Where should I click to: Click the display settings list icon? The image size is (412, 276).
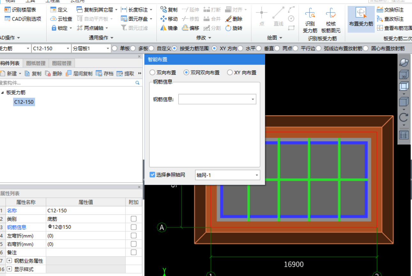tap(404, 135)
